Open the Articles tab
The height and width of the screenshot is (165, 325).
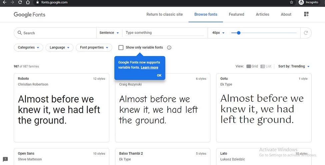tap(262, 14)
